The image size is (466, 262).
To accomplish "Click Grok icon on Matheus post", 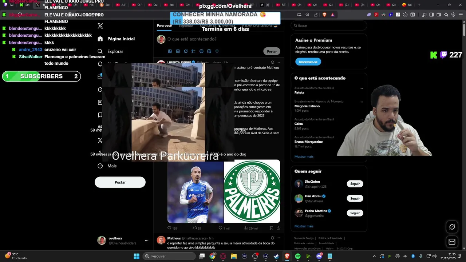I will tap(272, 238).
